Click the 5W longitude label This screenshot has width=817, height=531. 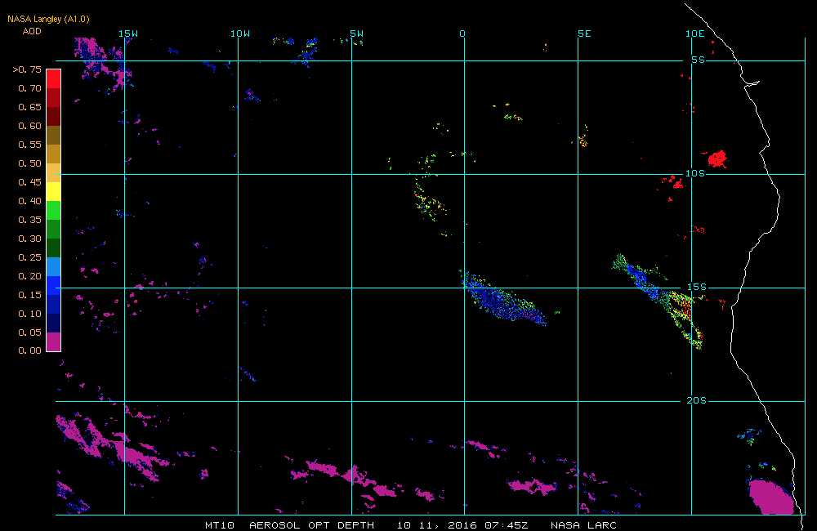pyautogui.click(x=356, y=33)
